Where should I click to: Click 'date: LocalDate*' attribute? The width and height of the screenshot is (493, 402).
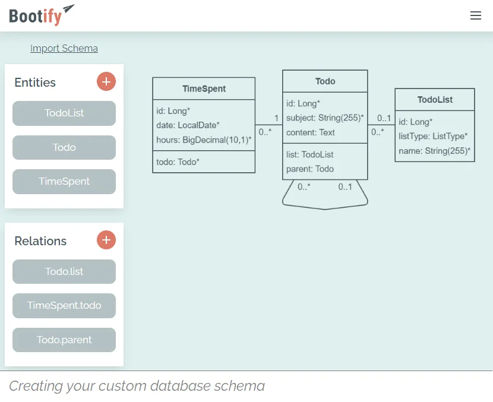188,125
